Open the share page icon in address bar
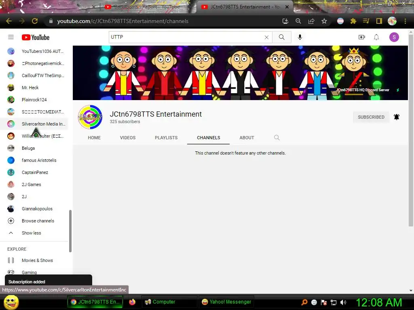414x310 pixels. [x=311, y=21]
